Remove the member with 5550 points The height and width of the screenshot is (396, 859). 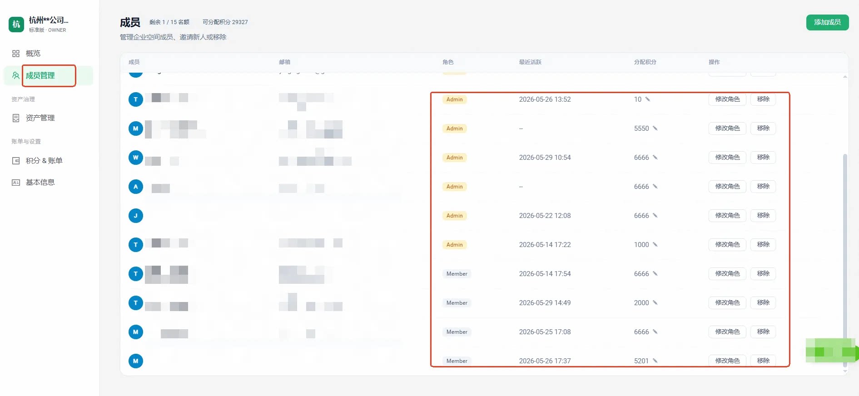(x=763, y=128)
